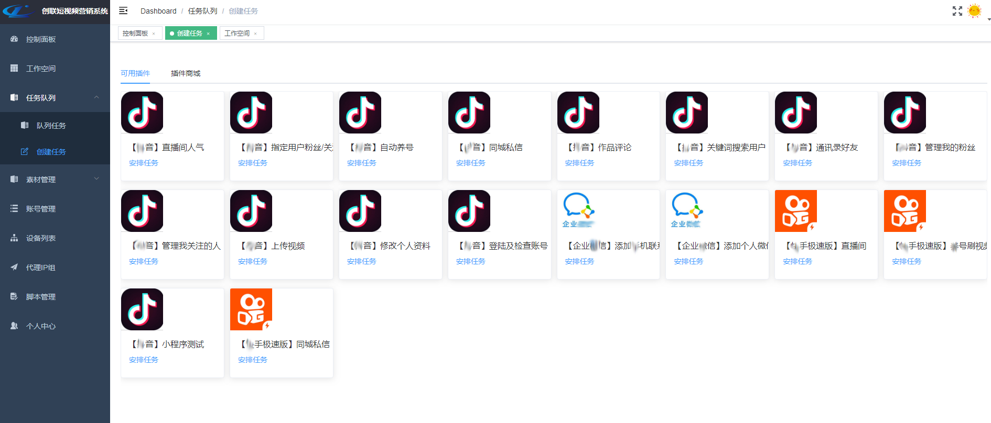This screenshot has width=991, height=423.
Task: Click the 指定用户粉丝 plugin TikTok thumbnail
Action: tap(251, 113)
